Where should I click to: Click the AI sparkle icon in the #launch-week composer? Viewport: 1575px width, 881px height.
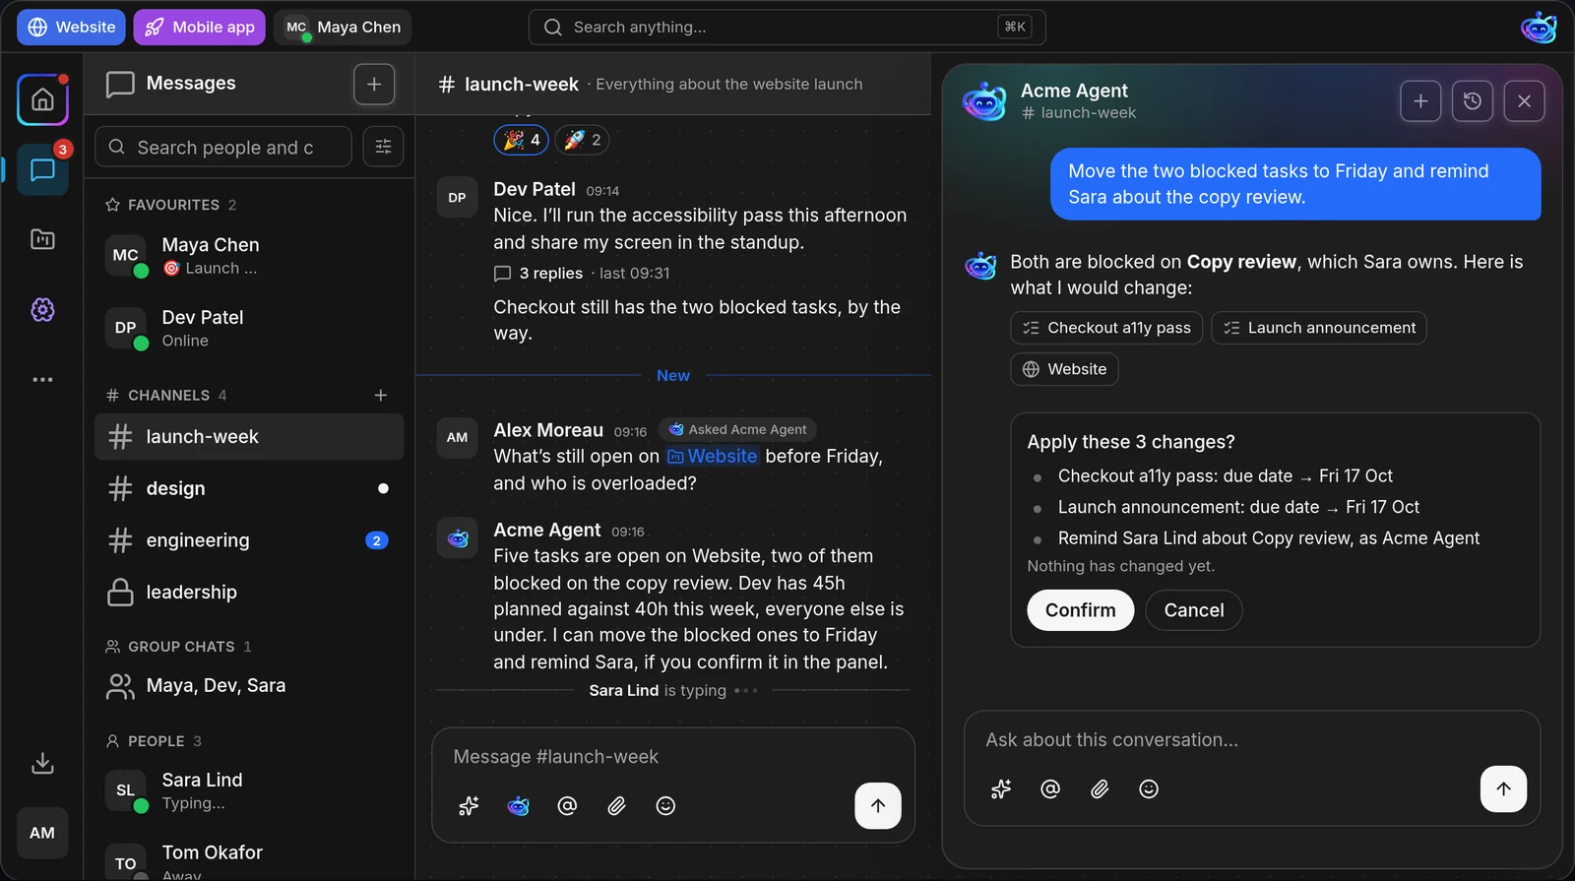(x=469, y=806)
